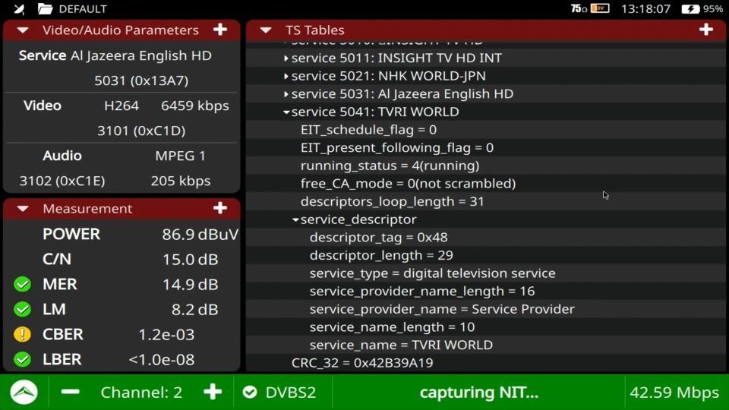Select the audio PID 3102 (0xC1E)
This screenshot has width=729, height=410.
click(62, 181)
